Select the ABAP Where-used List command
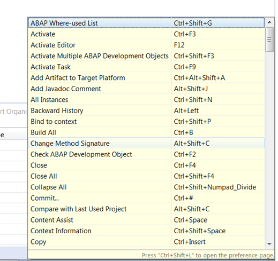The width and height of the screenshot is (278, 261). pos(146,23)
